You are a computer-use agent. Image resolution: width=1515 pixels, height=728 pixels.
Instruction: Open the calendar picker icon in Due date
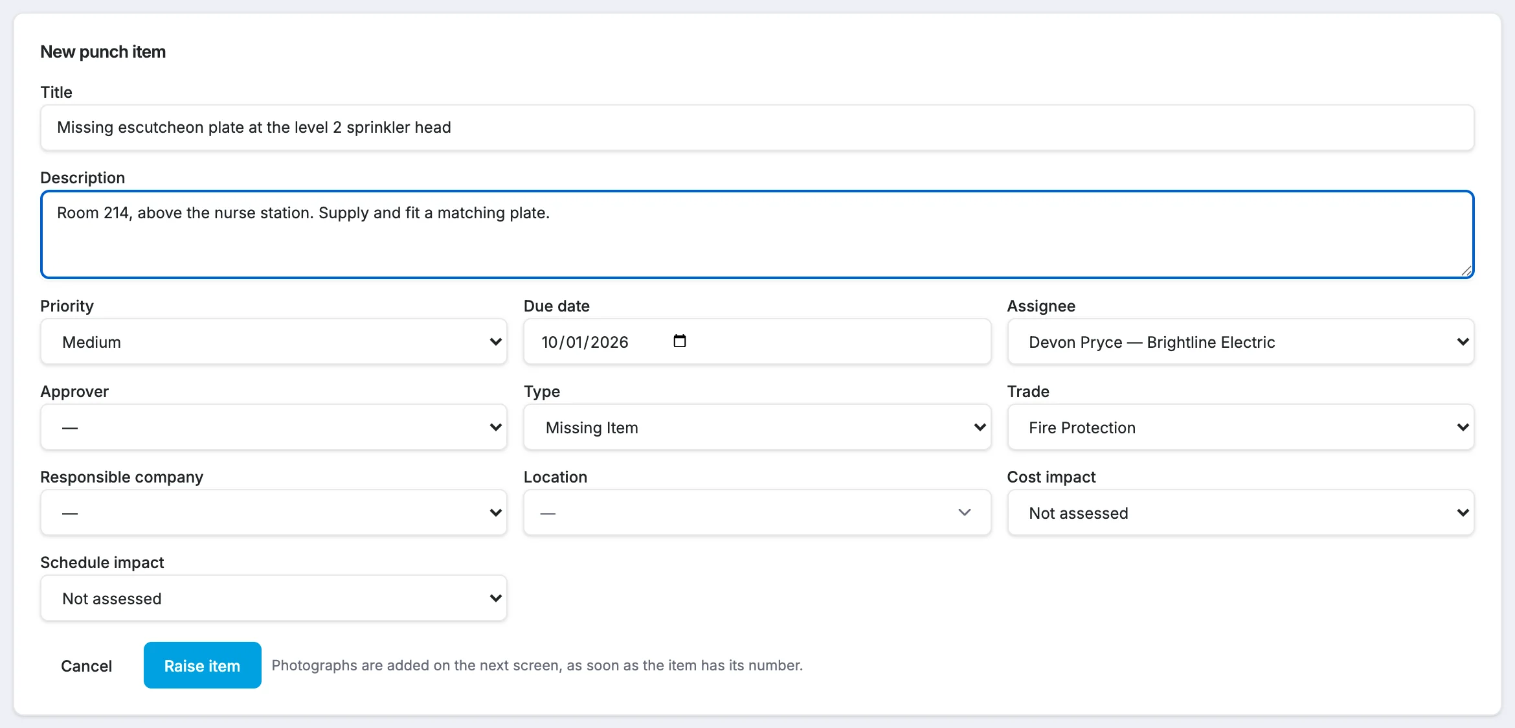coord(679,341)
